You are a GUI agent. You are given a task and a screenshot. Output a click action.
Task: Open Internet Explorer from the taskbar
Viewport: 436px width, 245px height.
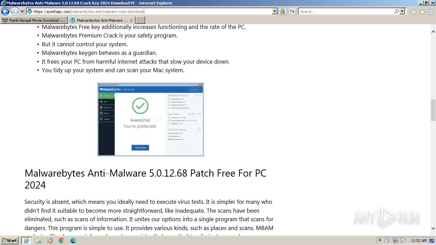pyautogui.click(x=26, y=241)
